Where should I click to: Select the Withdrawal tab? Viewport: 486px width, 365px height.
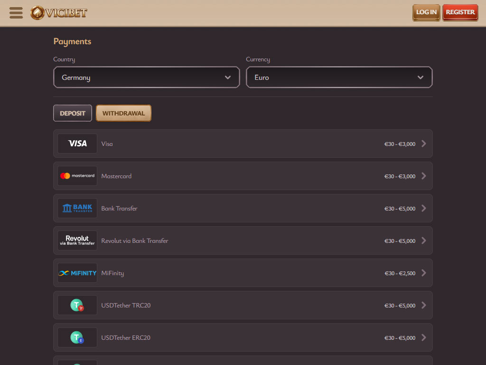tap(123, 113)
